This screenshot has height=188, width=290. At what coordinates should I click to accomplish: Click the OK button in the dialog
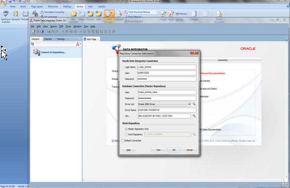pyautogui.click(x=174, y=150)
